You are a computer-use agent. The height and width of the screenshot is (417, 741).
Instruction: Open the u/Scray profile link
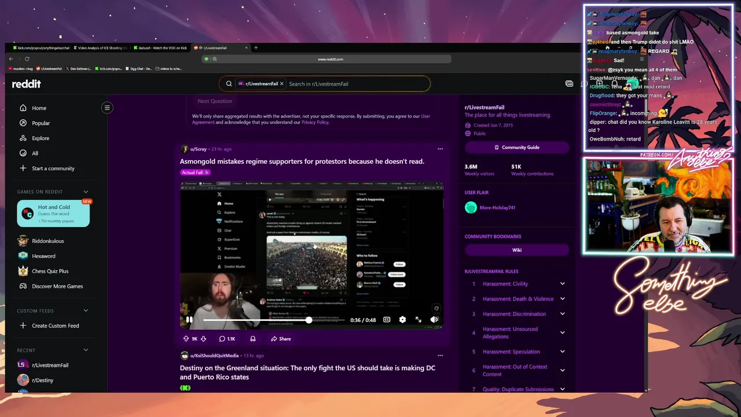tap(199, 149)
